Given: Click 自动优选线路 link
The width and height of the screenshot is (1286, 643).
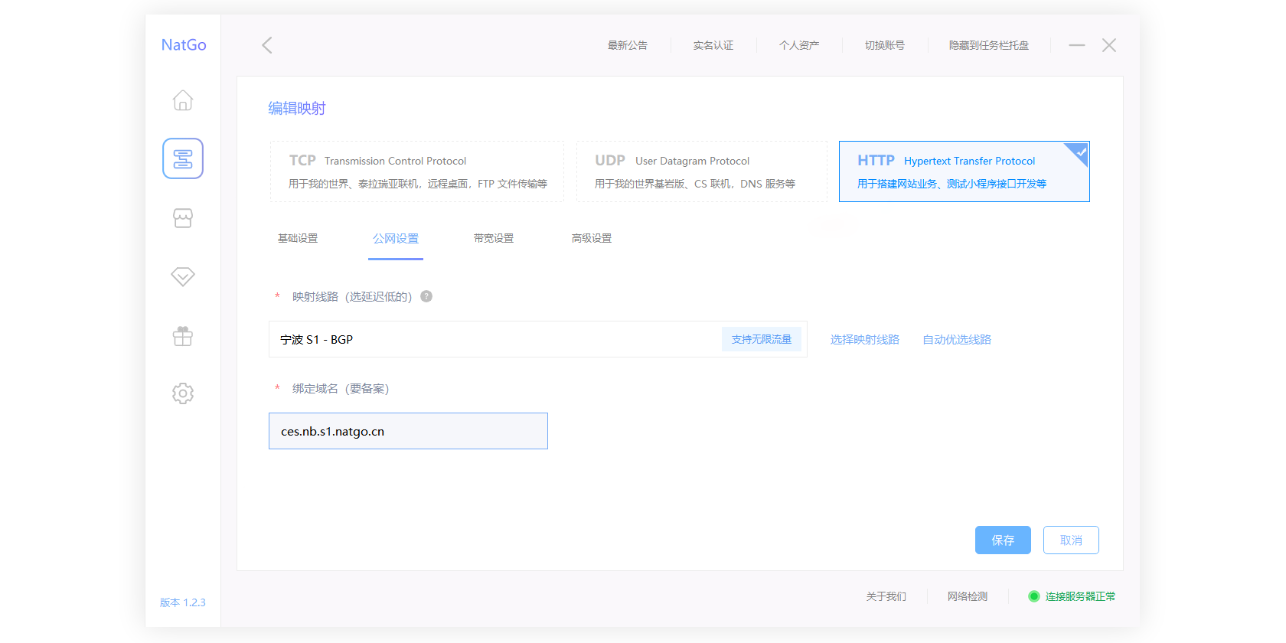Looking at the screenshot, I should [x=956, y=339].
